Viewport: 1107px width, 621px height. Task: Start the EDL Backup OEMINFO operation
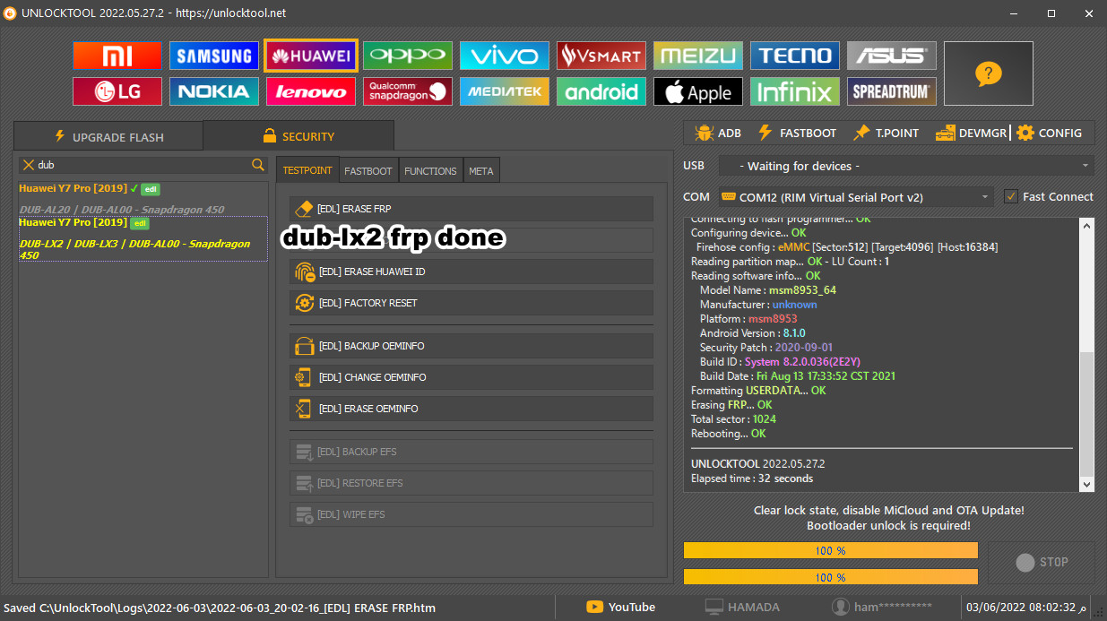click(381, 346)
